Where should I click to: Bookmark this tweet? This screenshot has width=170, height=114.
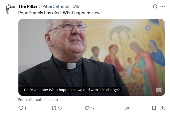click(154, 108)
